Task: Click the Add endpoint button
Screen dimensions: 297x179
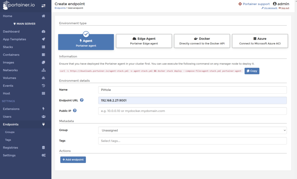Action: 73,160
